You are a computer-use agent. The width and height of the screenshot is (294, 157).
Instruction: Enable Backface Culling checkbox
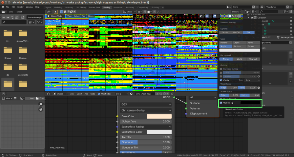click(x=221, y=69)
